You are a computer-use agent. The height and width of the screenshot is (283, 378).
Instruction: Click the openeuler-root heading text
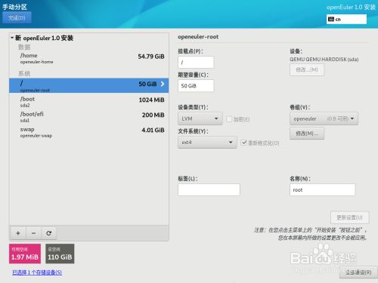pos(198,37)
